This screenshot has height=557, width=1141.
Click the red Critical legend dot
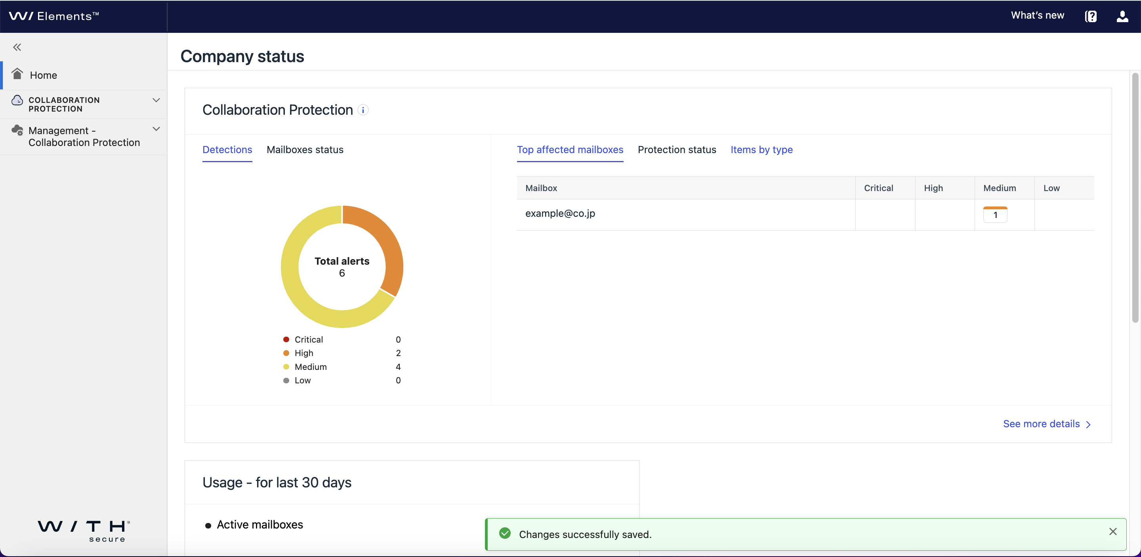pyautogui.click(x=286, y=339)
